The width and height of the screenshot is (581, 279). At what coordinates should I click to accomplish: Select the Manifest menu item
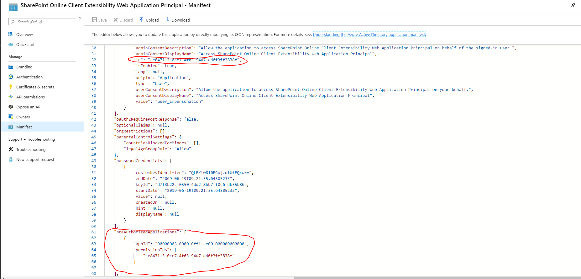click(42, 127)
